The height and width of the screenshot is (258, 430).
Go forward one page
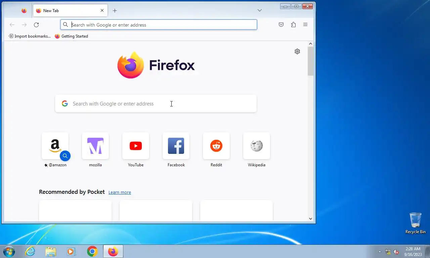click(24, 25)
